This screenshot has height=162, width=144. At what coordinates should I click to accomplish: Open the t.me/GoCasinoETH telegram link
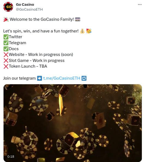click(62, 78)
